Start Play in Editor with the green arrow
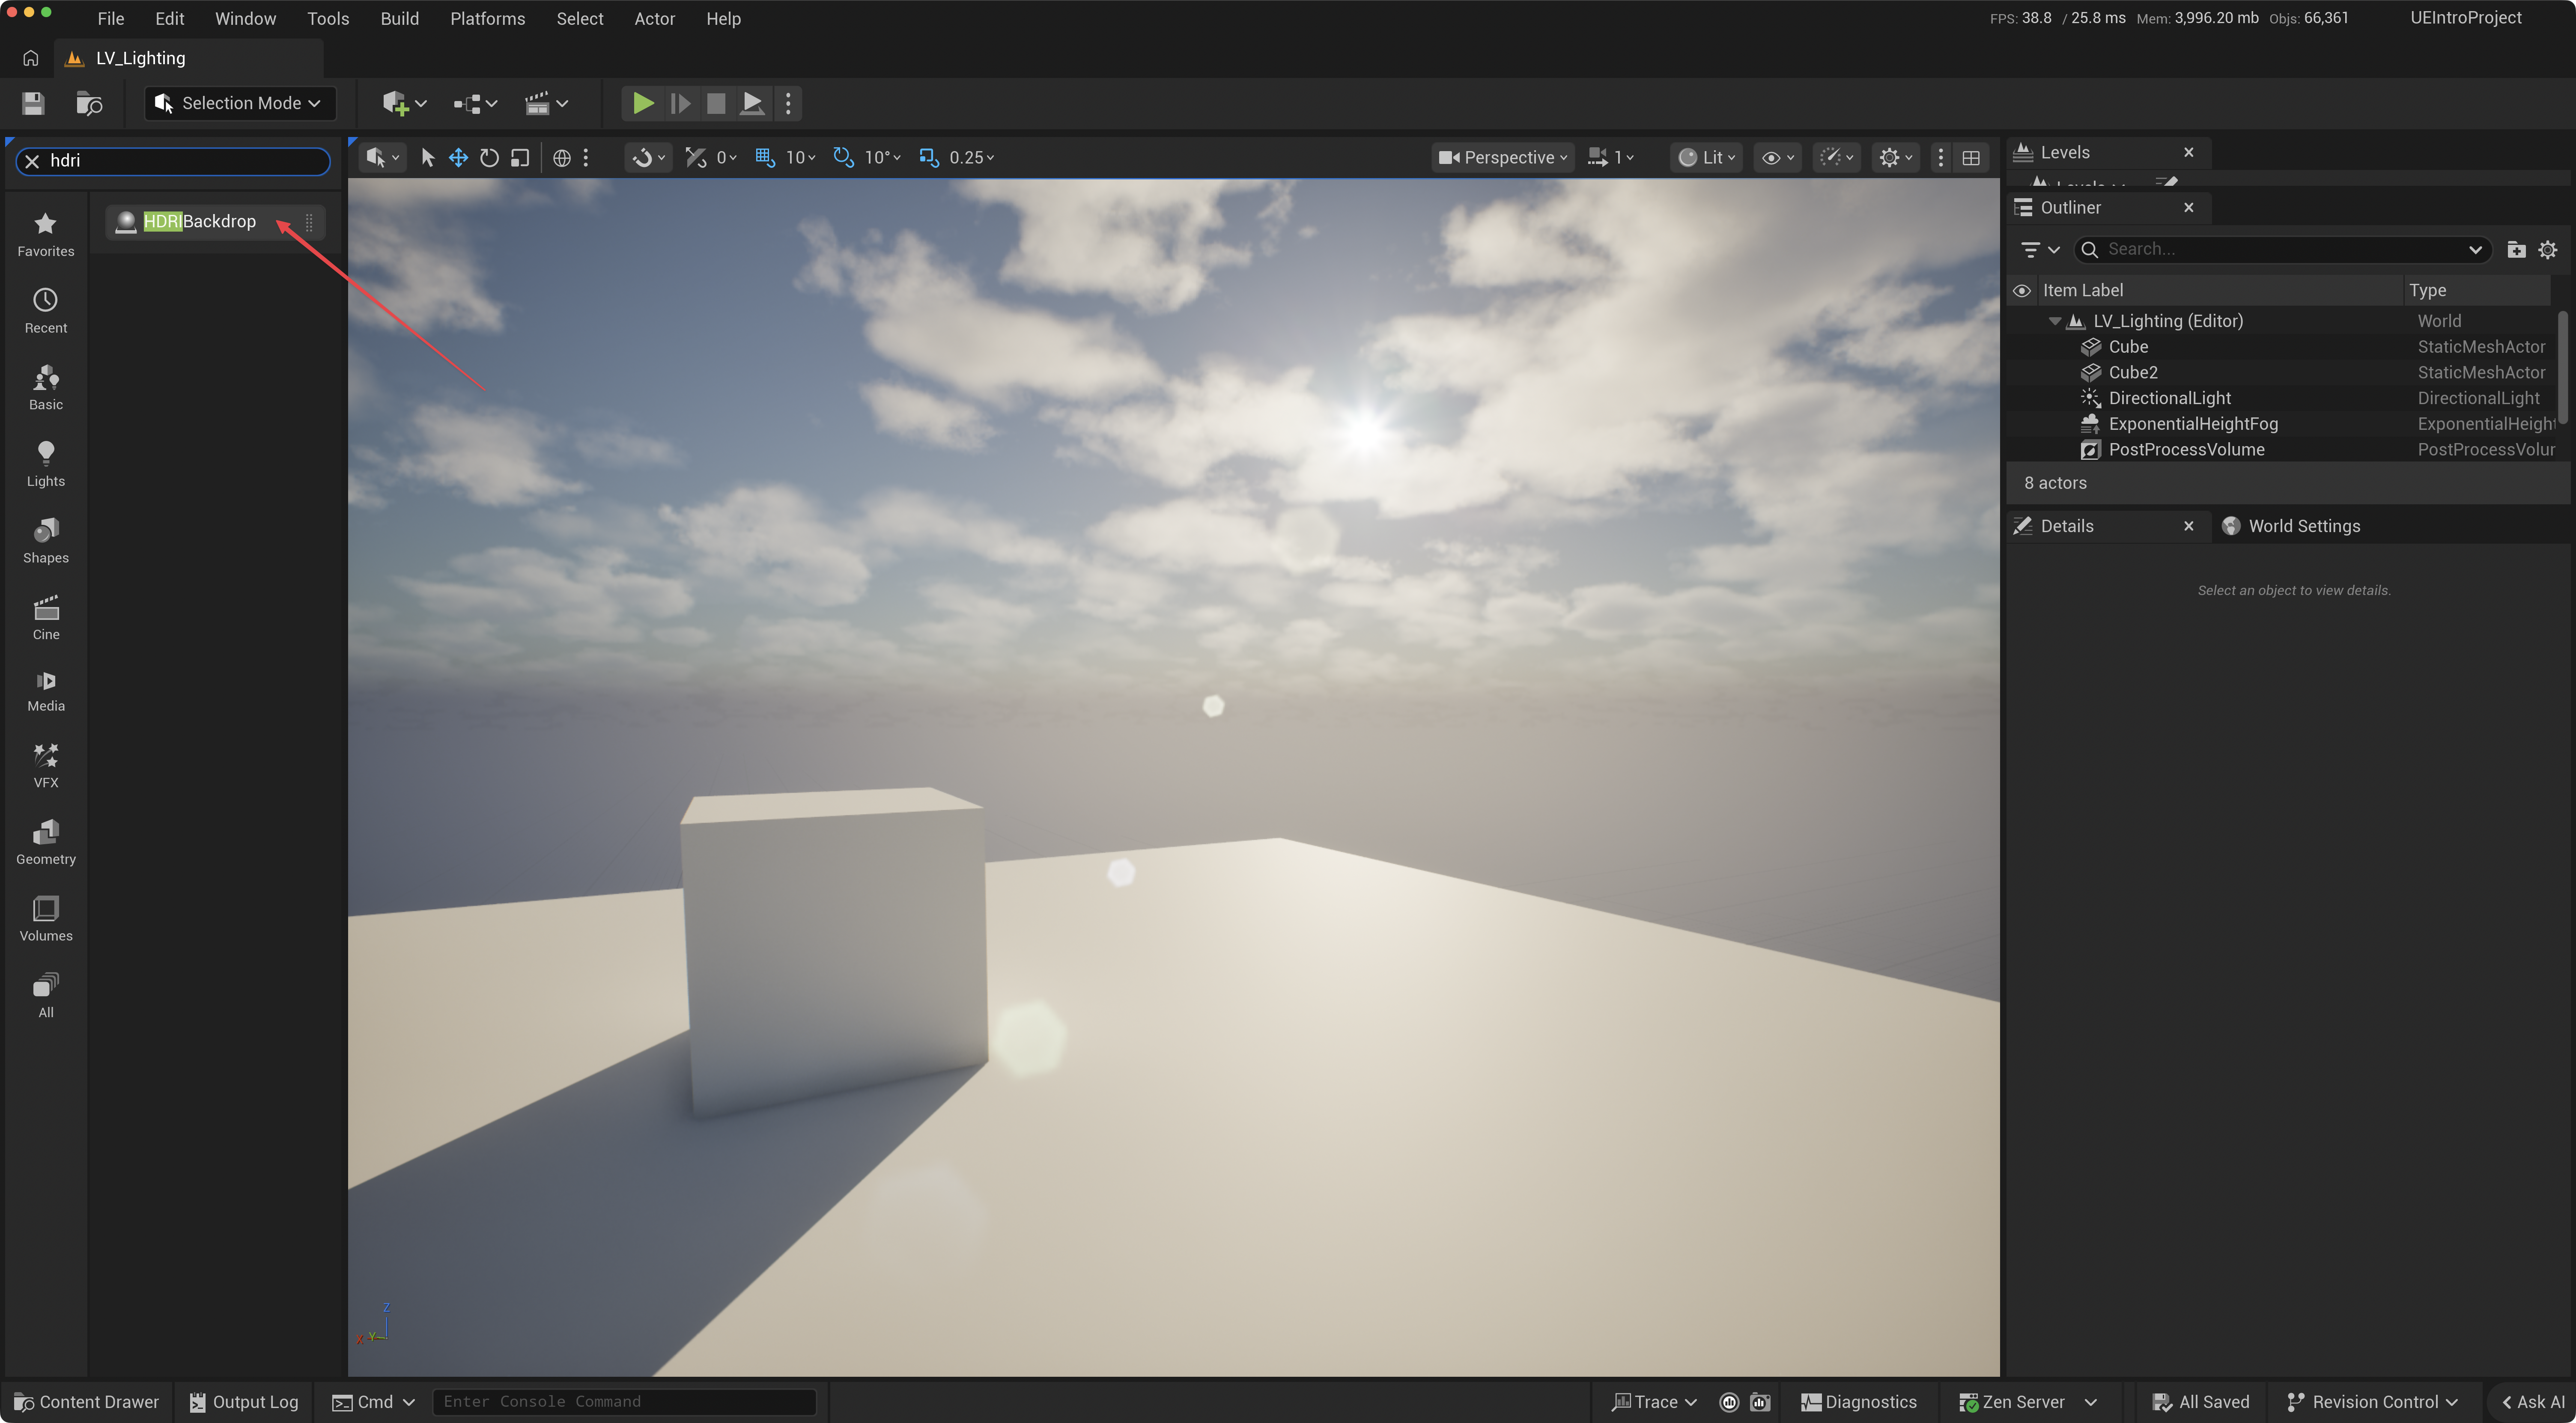The width and height of the screenshot is (2576, 1423). (643, 103)
